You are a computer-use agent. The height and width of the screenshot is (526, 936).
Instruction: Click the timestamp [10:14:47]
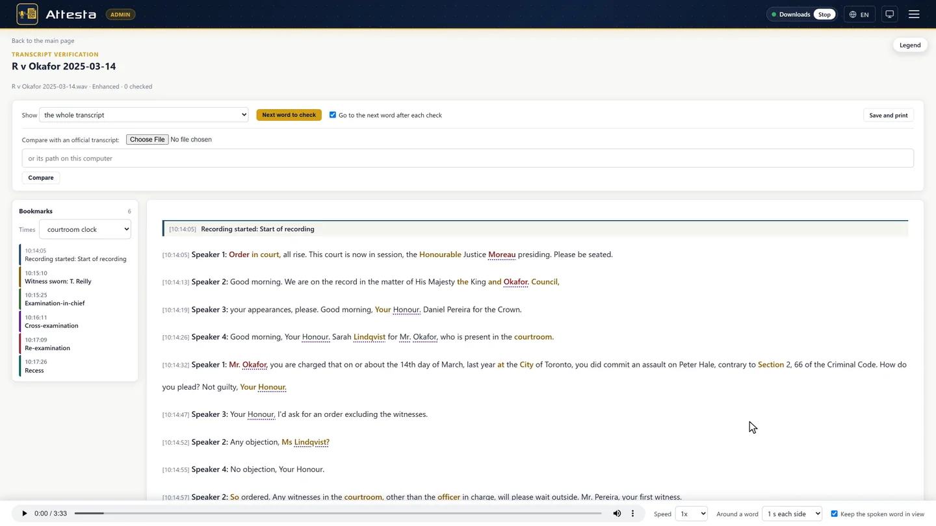point(175,415)
